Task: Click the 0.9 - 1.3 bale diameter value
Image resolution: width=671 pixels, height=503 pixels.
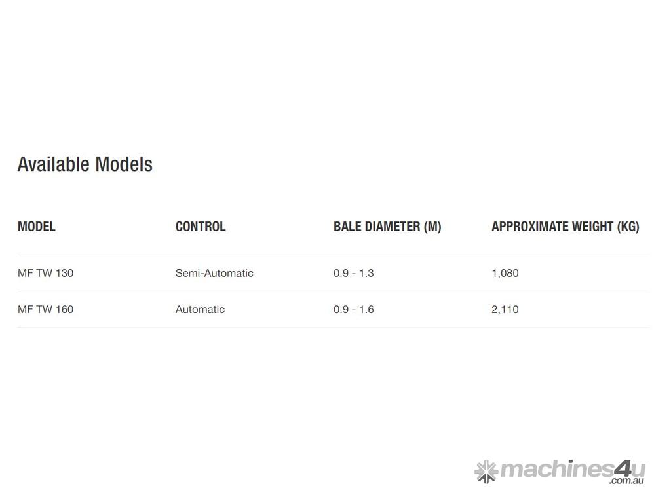Action: [x=354, y=273]
